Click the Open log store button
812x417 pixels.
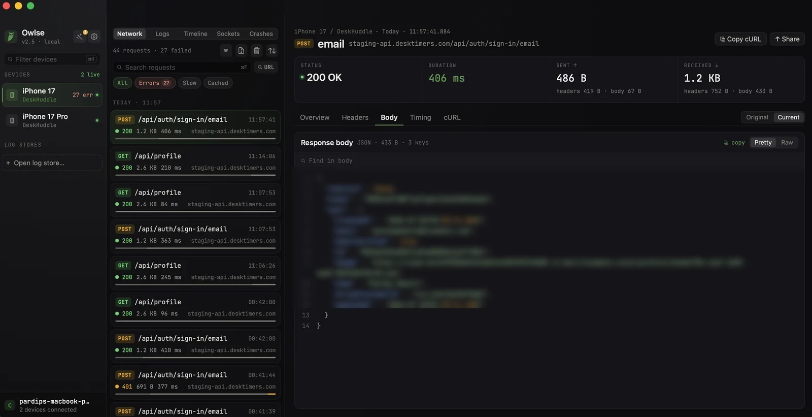52,163
